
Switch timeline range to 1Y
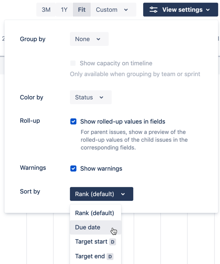tap(64, 10)
